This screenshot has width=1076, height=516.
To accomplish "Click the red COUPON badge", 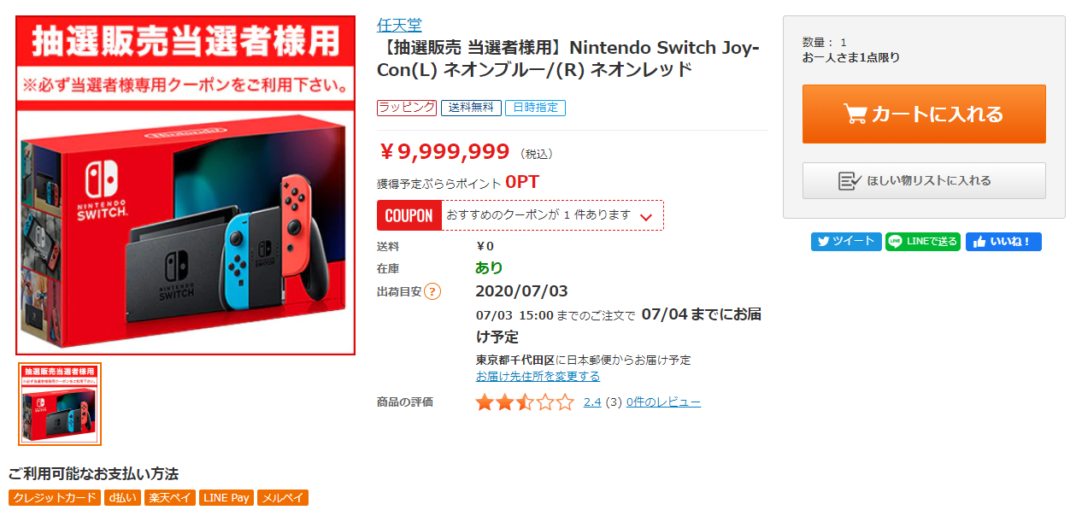I will [409, 215].
